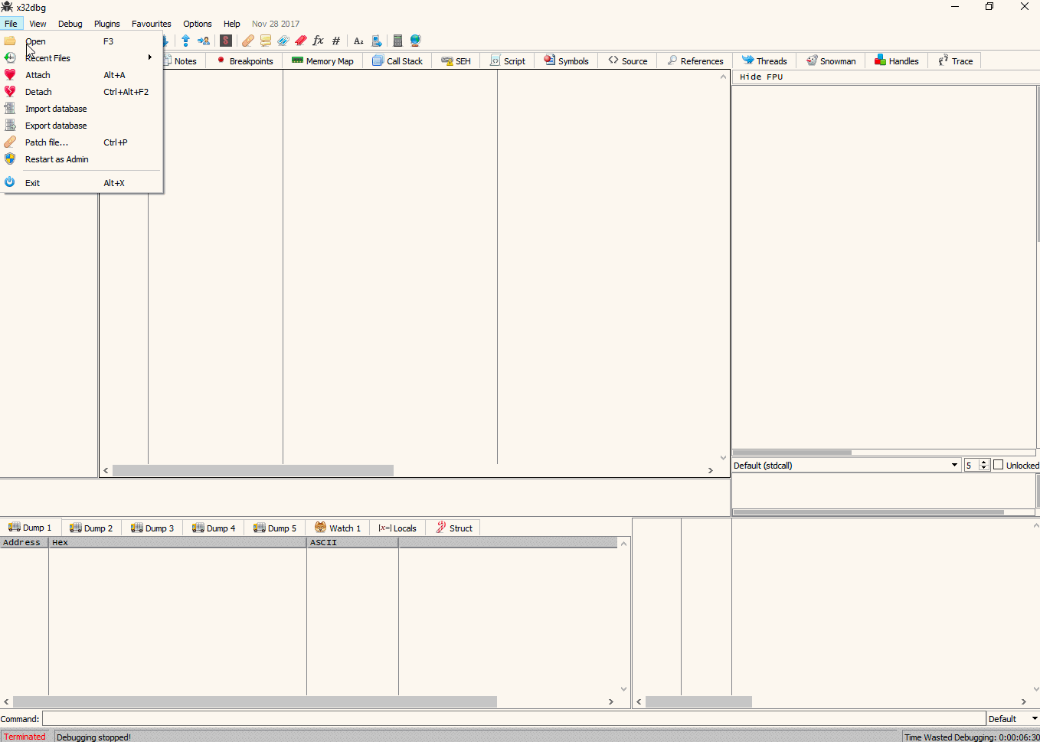Click the globe icon in toolbar
Image resolution: width=1040 pixels, height=742 pixels.
415,41
